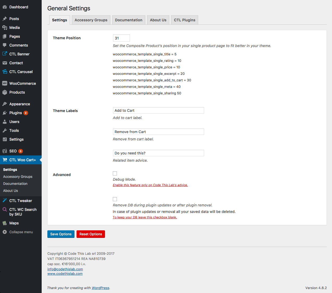Enable the Debug Mode checkbox
The width and height of the screenshot is (332, 293).
[115, 173]
